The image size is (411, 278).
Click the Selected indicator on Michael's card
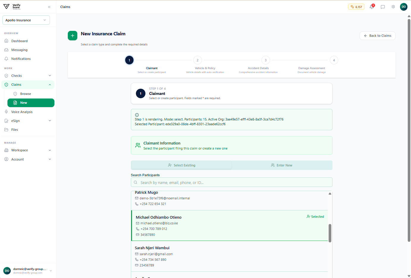point(315,217)
